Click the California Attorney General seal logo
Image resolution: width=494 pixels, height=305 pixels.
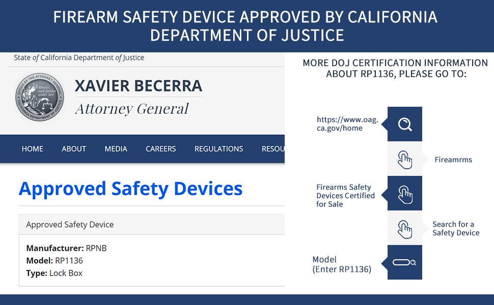tap(40, 97)
